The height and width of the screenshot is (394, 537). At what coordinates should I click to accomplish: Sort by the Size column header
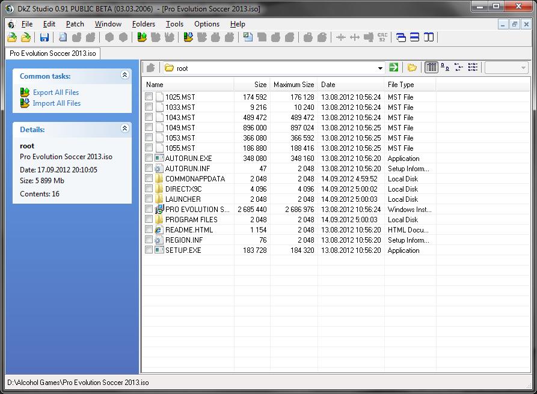(252, 85)
